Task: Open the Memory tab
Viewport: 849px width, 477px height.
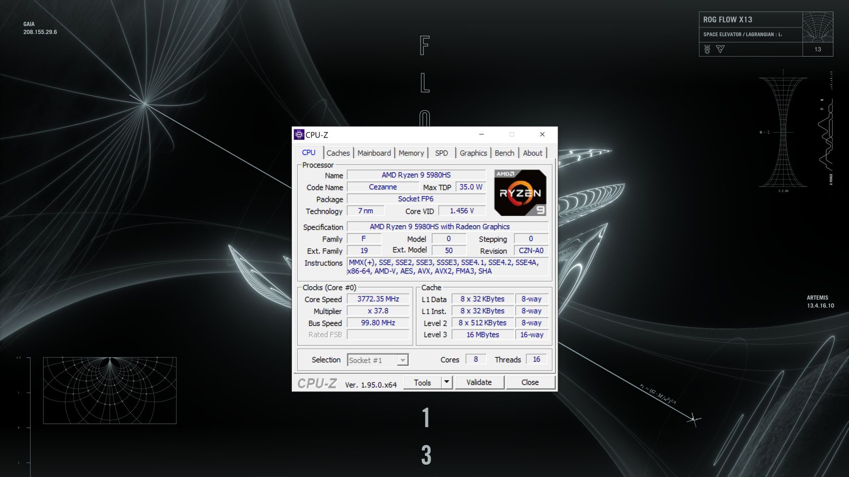Action: click(x=411, y=153)
